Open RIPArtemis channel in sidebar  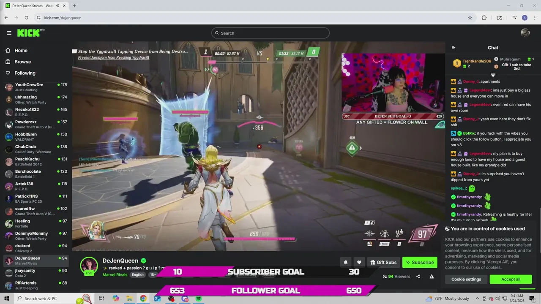[x=36, y=285]
